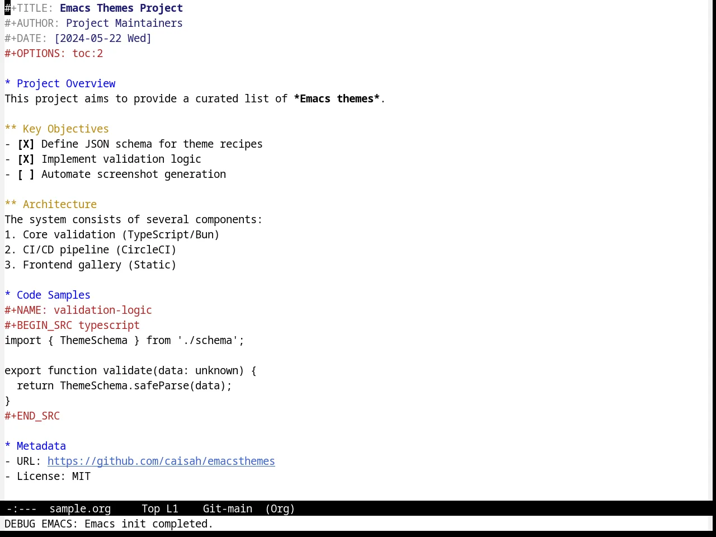Screen dimensions: 716x537
Task: Click the 'export function validate' code line
Action: [x=130, y=371]
